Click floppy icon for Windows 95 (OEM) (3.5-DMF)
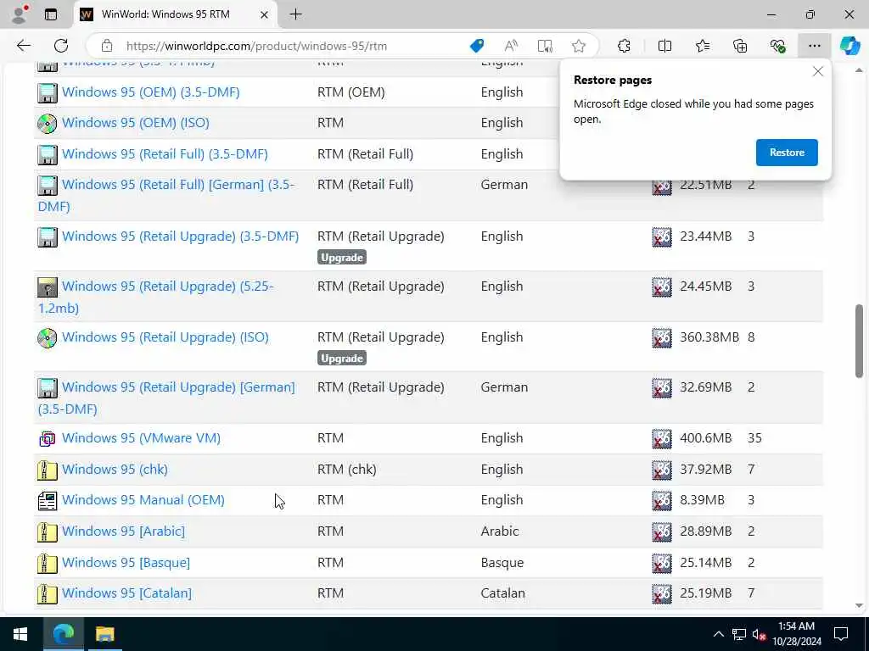Screen dimensions: 869x651 (x=48, y=92)
